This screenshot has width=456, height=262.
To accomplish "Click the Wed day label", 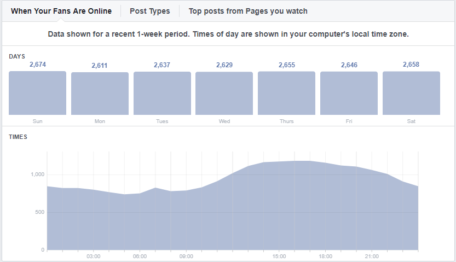I will pos(224,121).
